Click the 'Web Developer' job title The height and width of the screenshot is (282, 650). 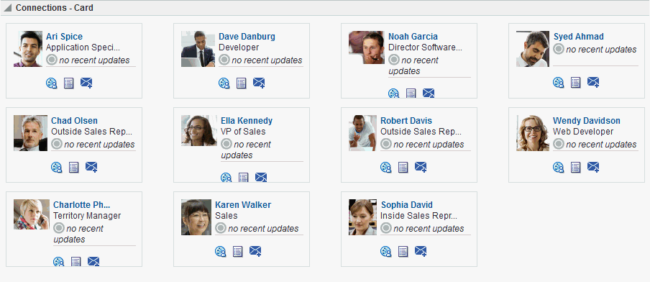[583, 132]
